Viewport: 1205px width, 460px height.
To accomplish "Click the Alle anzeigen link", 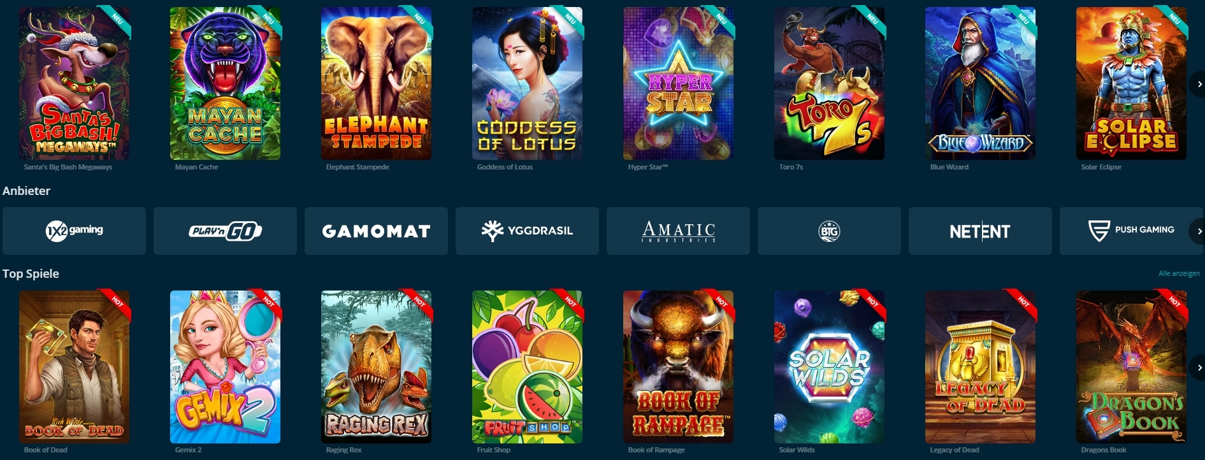I will pos(1179,273).
